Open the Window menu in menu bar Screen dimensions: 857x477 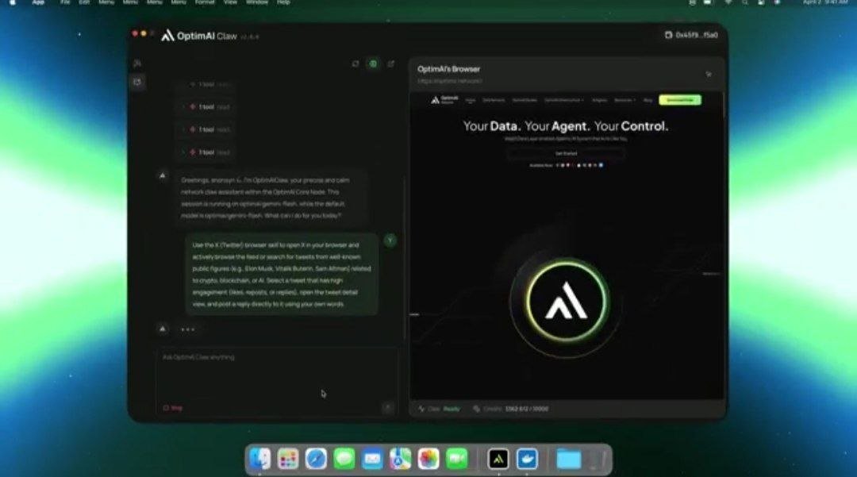click(x=257, y=2)
